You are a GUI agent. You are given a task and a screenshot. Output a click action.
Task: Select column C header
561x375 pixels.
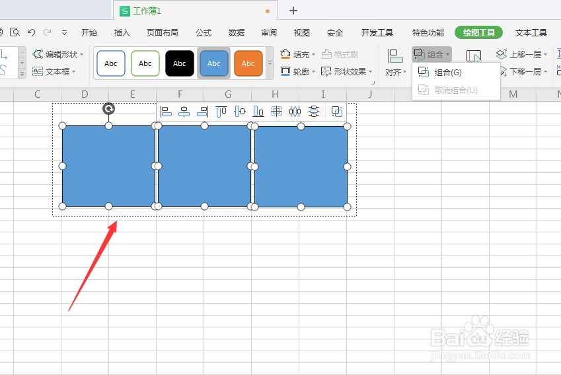(37, 94)
